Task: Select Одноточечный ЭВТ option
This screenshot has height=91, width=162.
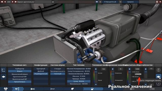Action: (20, 77)
